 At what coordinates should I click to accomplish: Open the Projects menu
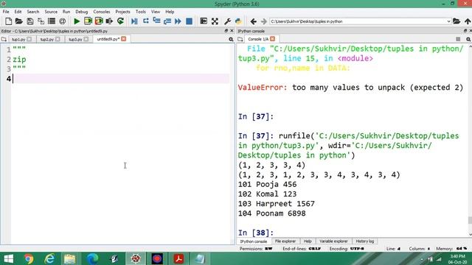point(123,12)
